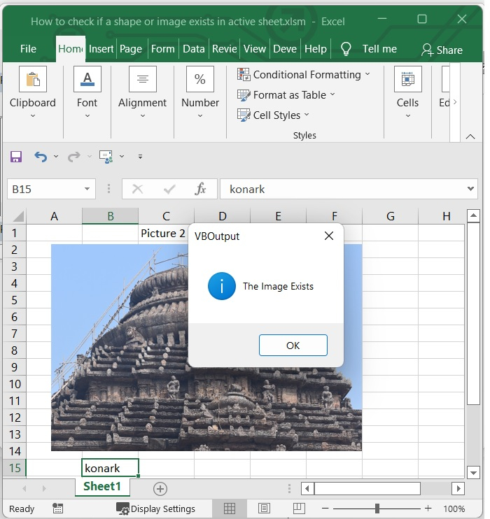The width and height of the screenshot is (490, 519).
Task: Click horizontal scrollbar left arrow
Action: click(307, 488)
